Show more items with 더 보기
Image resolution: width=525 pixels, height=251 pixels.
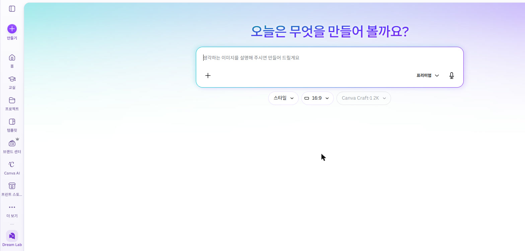tap(12, 211)
